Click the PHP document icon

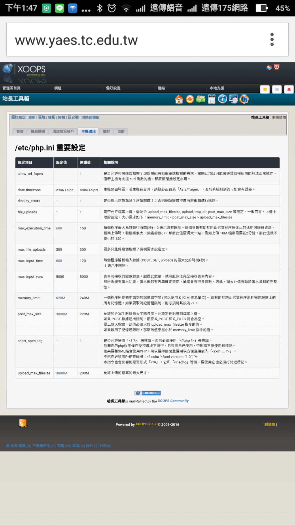pos(211,99)
